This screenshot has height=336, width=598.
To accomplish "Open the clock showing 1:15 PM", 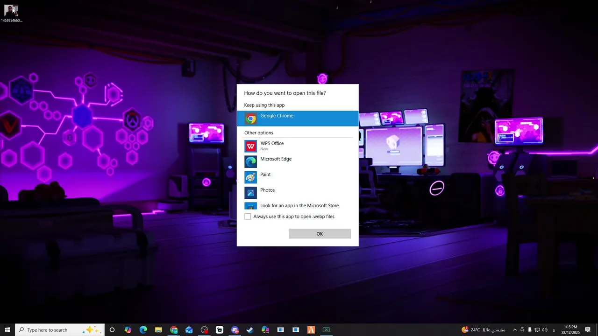I will (570, 330).
